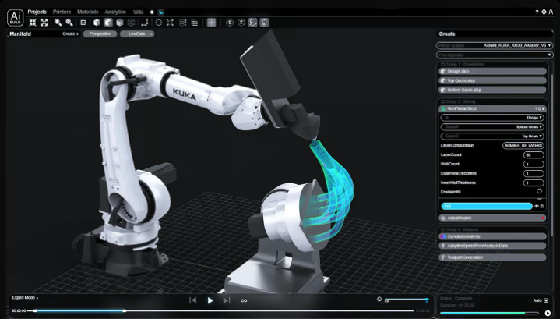This screenshot has height=319, width=560.
Task: Toggle the Auto checkbox
Action: [x=547, y=300]
